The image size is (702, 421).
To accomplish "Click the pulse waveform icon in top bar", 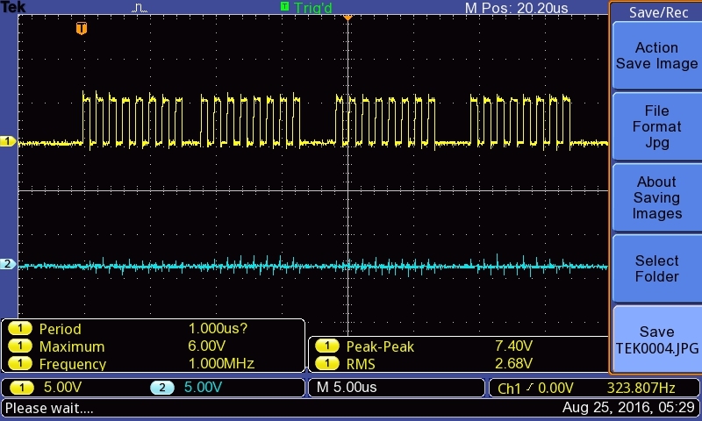I will click(140, 8).
